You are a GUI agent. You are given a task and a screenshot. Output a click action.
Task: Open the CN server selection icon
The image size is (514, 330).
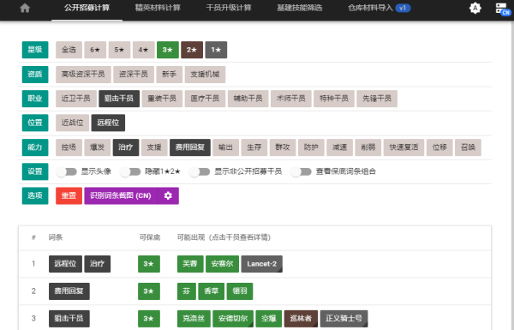[x=503, y=9]
